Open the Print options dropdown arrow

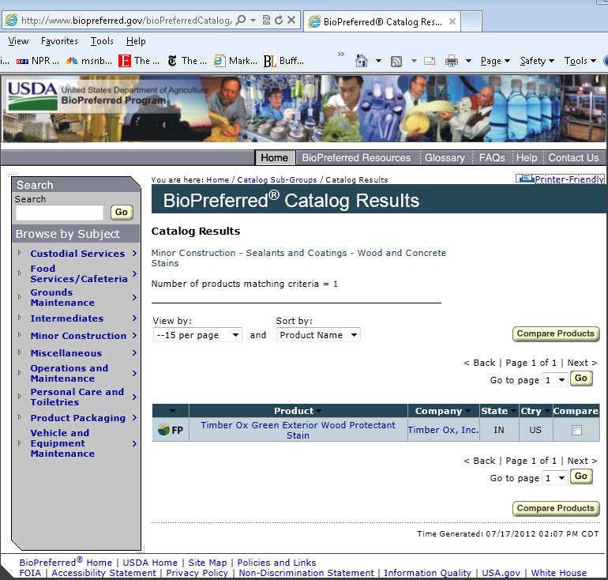coord(468,61)
